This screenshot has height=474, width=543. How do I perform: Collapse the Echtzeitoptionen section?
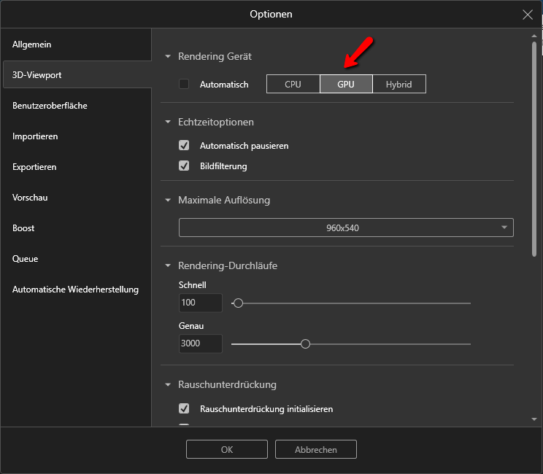point(168,123)
